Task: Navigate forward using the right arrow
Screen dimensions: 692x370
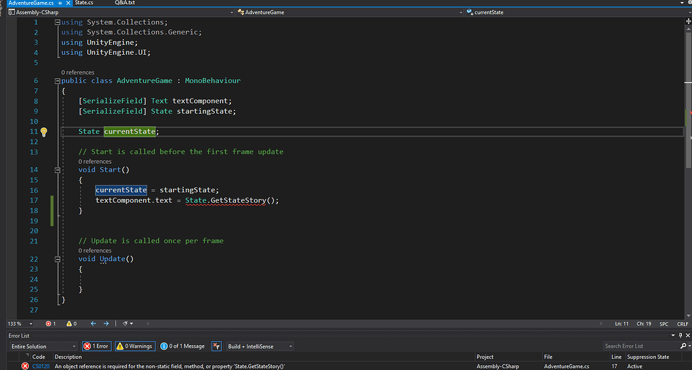Action: click(106, 323)
